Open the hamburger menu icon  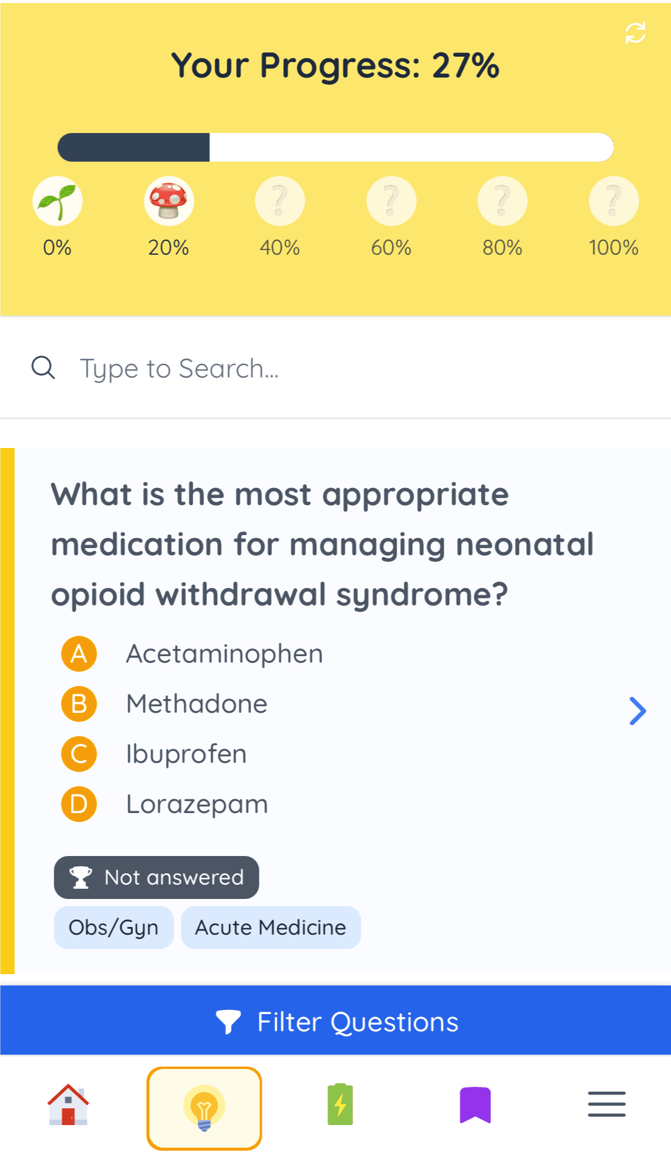[607, 1104]
